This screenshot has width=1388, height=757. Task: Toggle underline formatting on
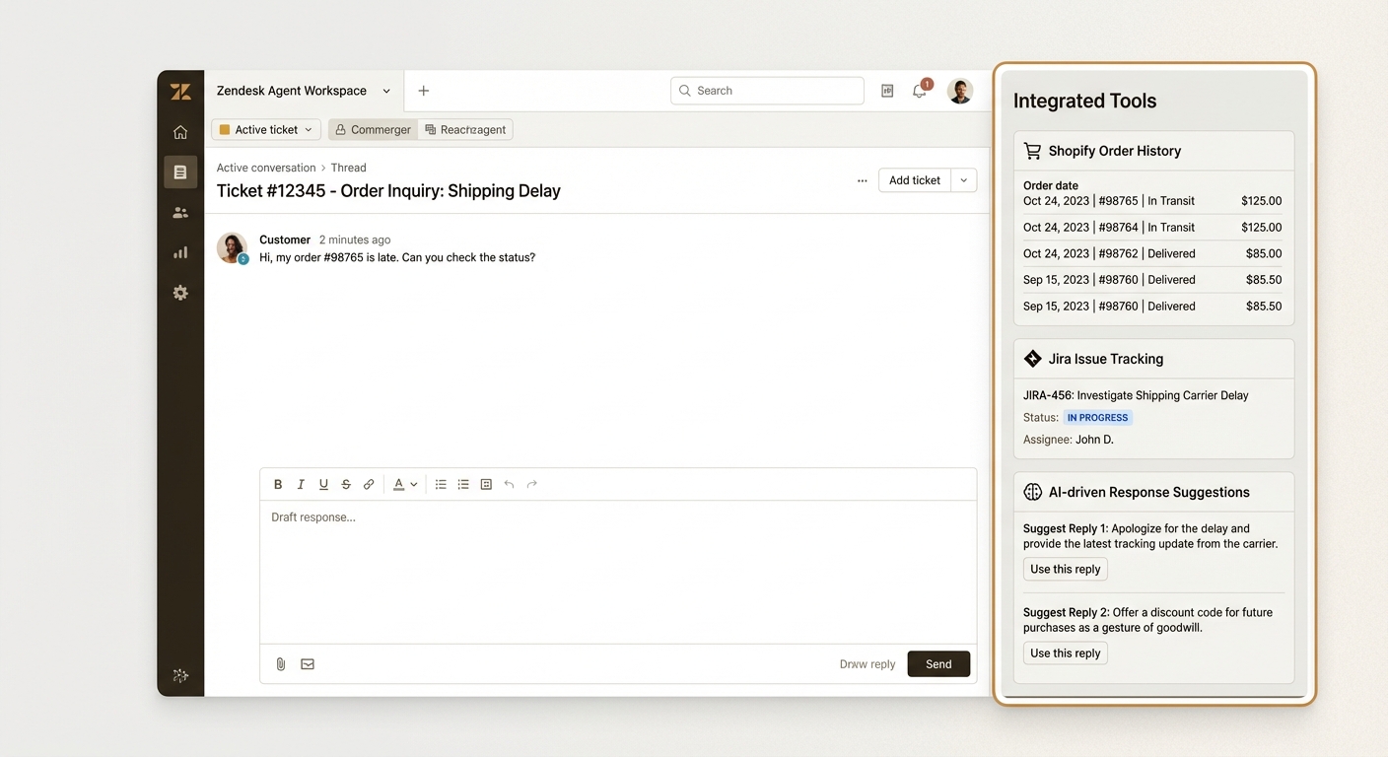(322, 484)
